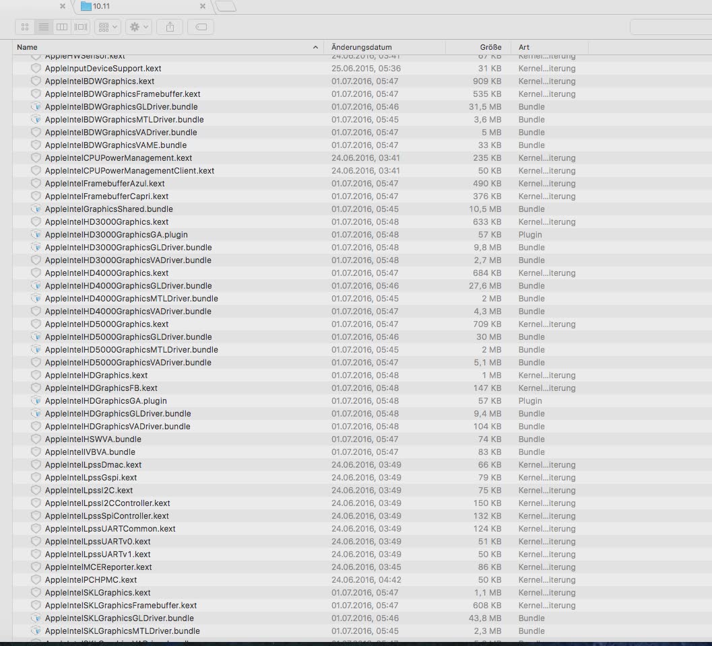
Task: Click icon of AppleIntelGraphicsShared.bundle
Action: [36, 209]
